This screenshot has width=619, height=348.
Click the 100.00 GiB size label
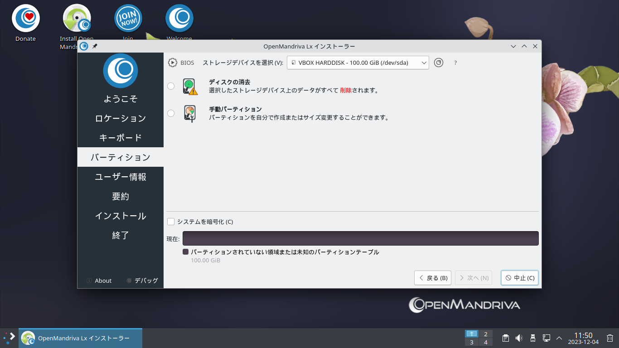click(205, 261)
